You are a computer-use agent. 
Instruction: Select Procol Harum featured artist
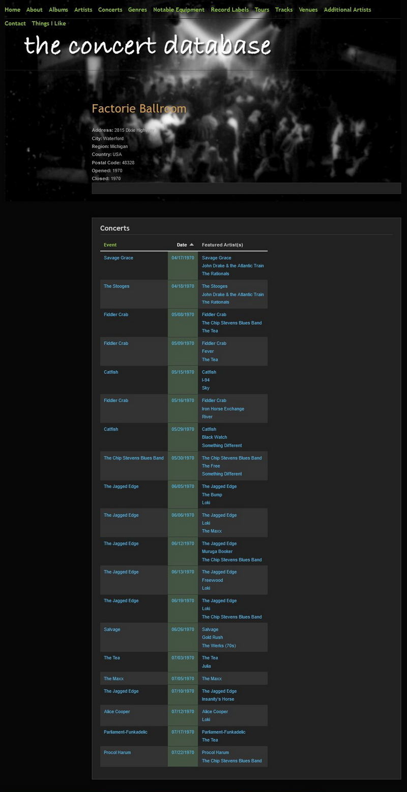point(215,752)
